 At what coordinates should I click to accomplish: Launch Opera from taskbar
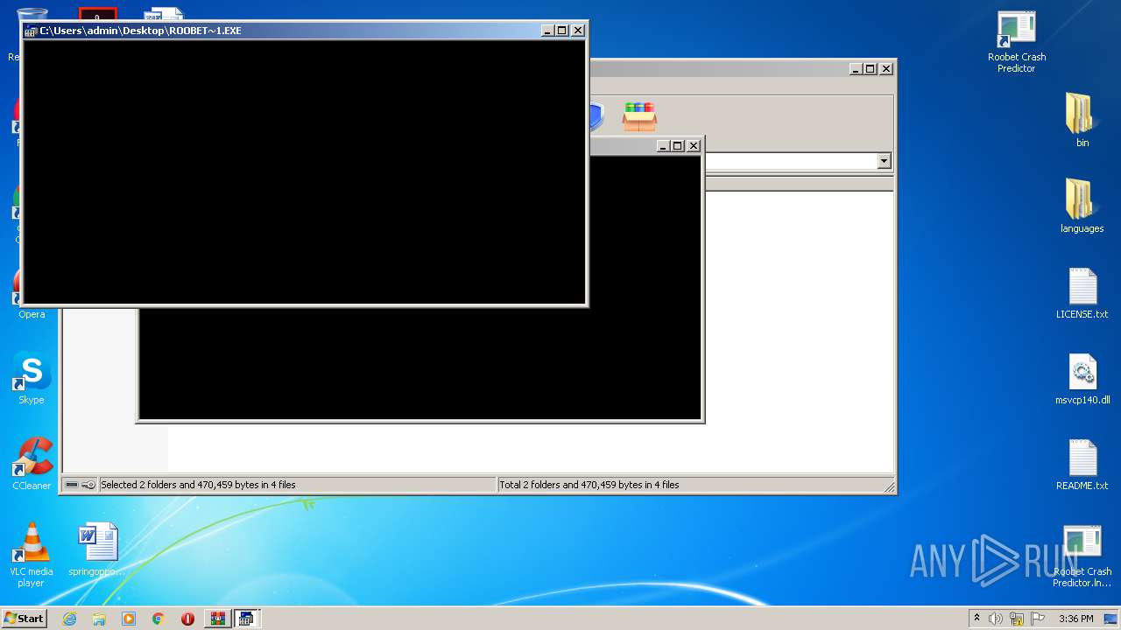pyautogui.click(x=187, y=619)
